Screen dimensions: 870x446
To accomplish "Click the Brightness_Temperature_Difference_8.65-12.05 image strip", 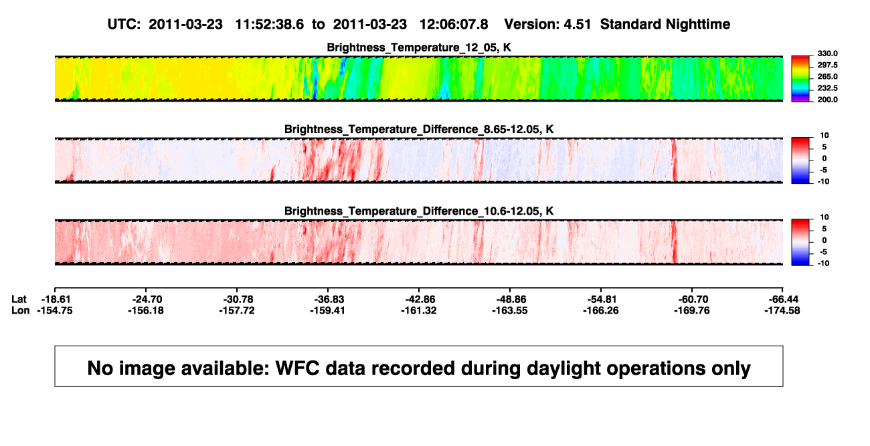I will 418,160.
